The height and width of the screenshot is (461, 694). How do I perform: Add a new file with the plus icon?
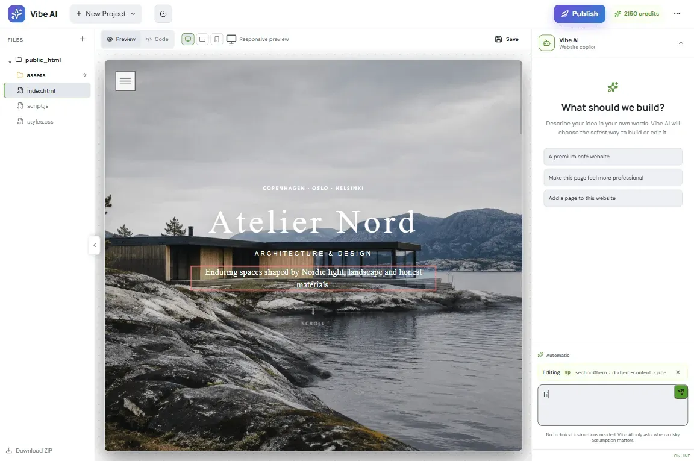click(82, 39)
